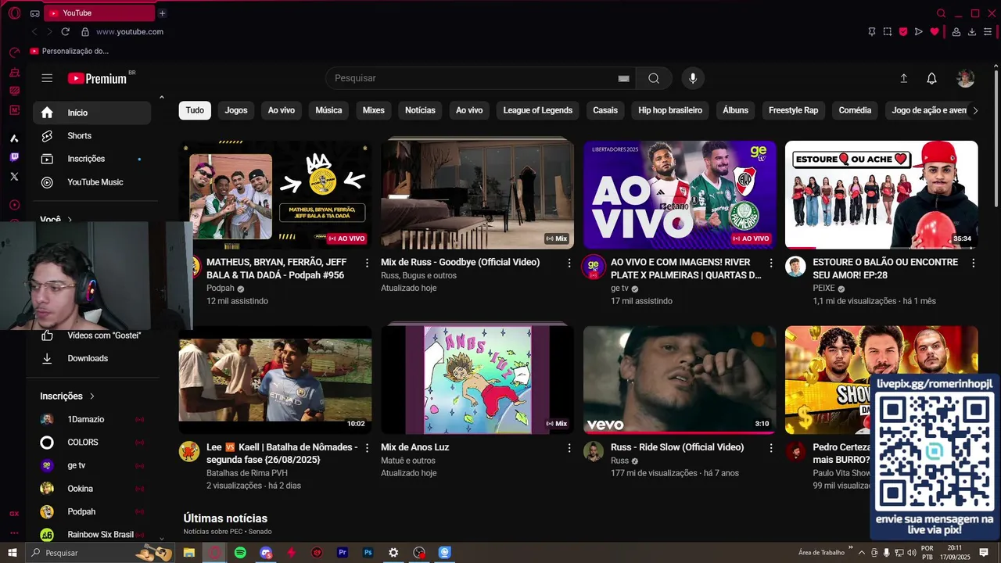
Task: Open options menu for Lee vs Kaell video
Action: [367, 448]
